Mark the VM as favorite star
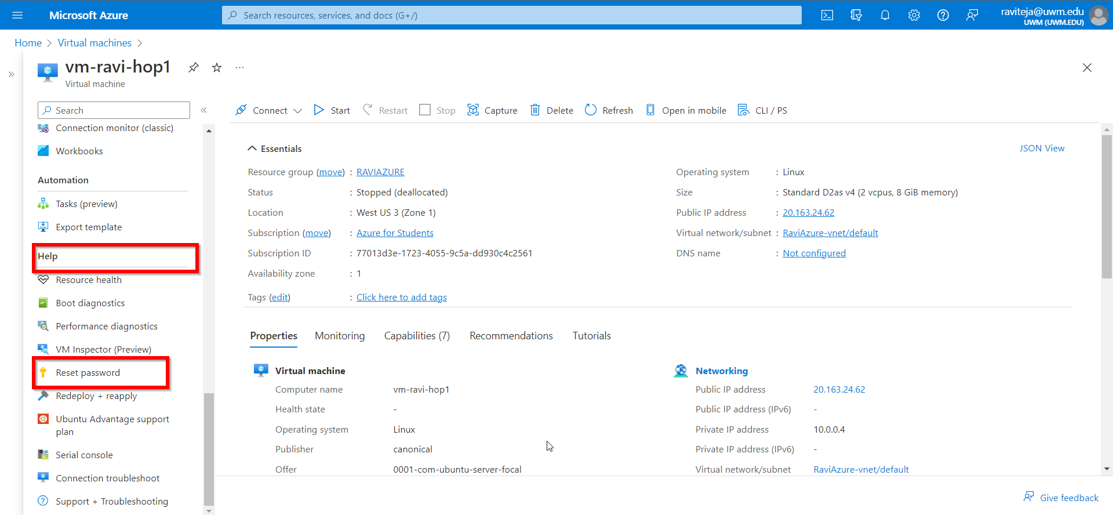This screenshot has width=1113, height=515. click(x=217, y=68)
